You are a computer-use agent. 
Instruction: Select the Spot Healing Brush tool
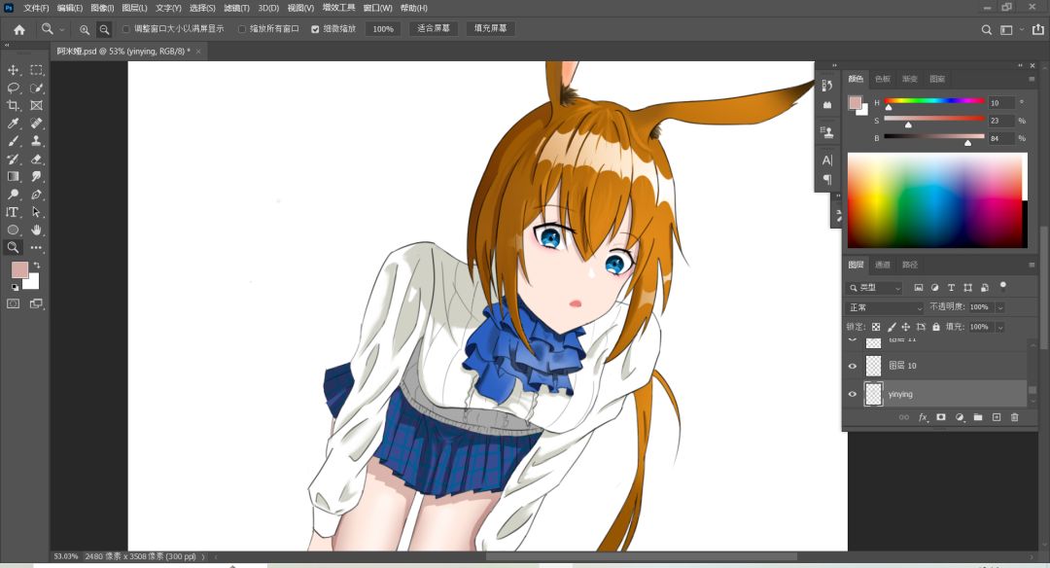coord(37,124)
